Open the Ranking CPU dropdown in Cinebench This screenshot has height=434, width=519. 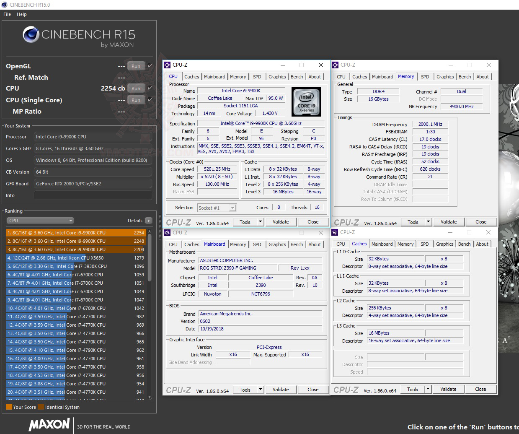click(x=40, y=220)
